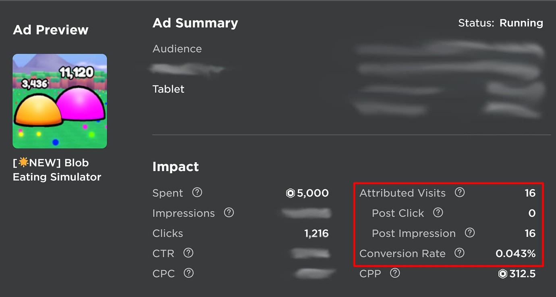Click the Impressions help tooltip icon
This screenshot has width=556, height=297.
[228, 212]
